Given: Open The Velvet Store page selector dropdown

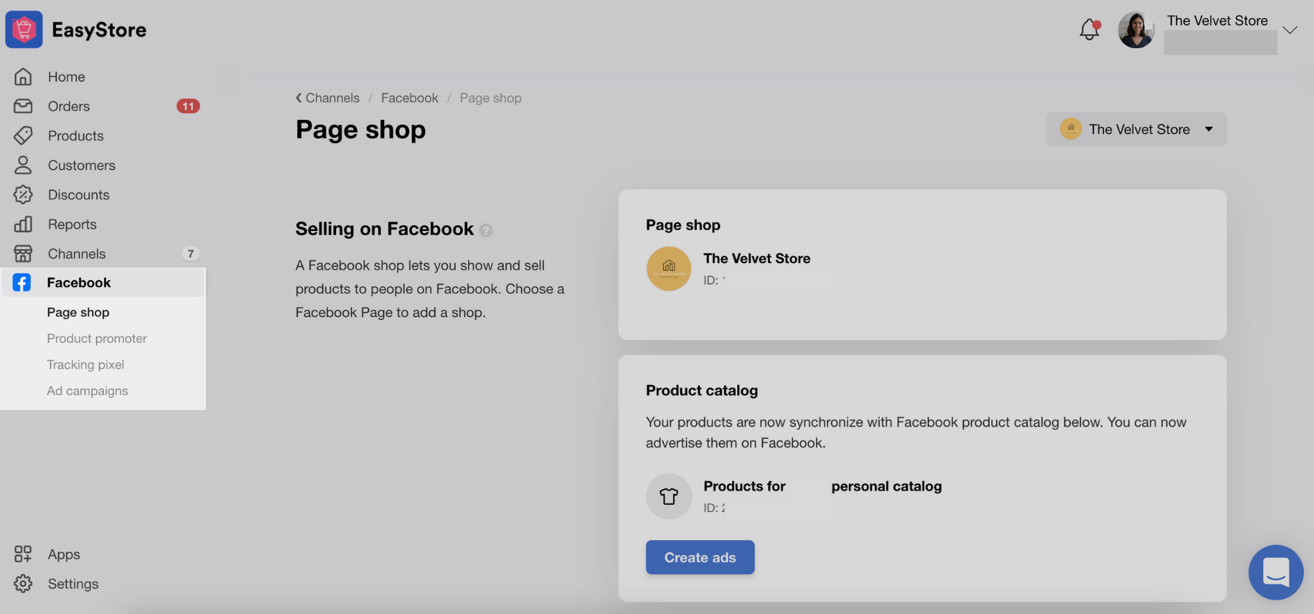Looking at the screenshot, I should [1136, 129].
